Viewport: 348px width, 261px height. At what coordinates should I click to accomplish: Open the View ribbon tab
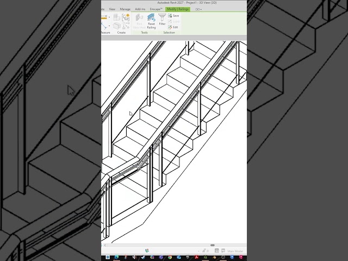pos(112,9)
